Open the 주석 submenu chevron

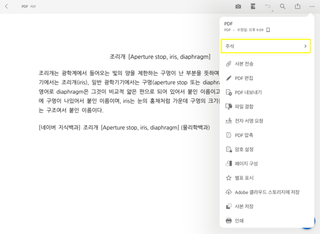pos(305,46)
